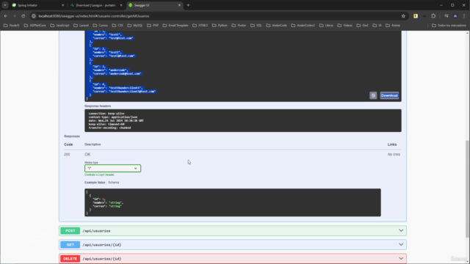470x264 pixels.
Task: Open the Videos bookmark folder
Action: (x=344, y=26)
